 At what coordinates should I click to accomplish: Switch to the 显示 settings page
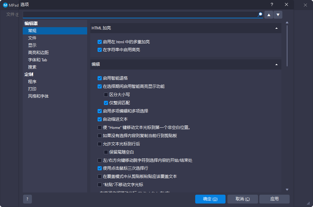32,45
